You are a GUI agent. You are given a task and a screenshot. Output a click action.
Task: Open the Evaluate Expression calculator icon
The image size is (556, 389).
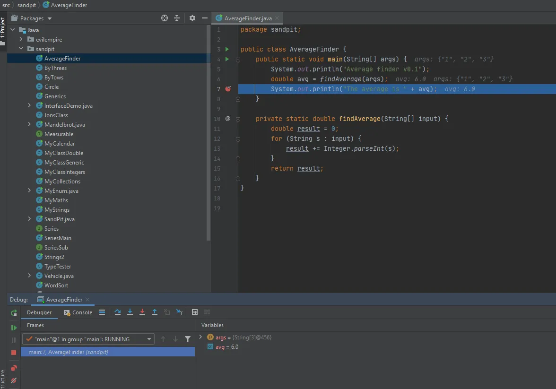(195, 312)
